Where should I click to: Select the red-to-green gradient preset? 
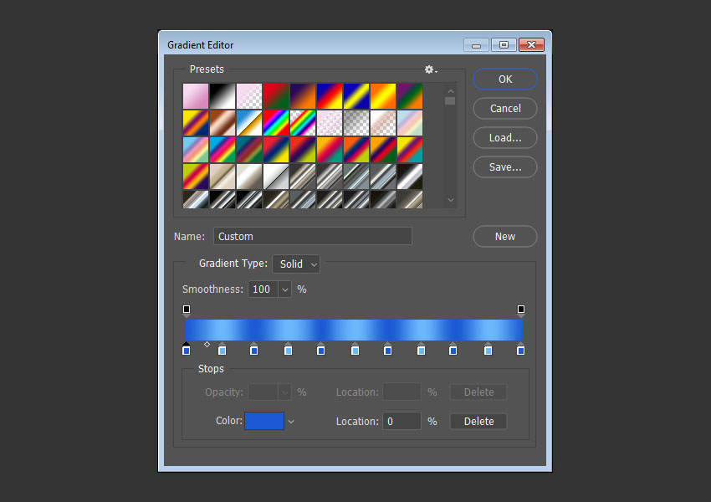coord(276,96)
